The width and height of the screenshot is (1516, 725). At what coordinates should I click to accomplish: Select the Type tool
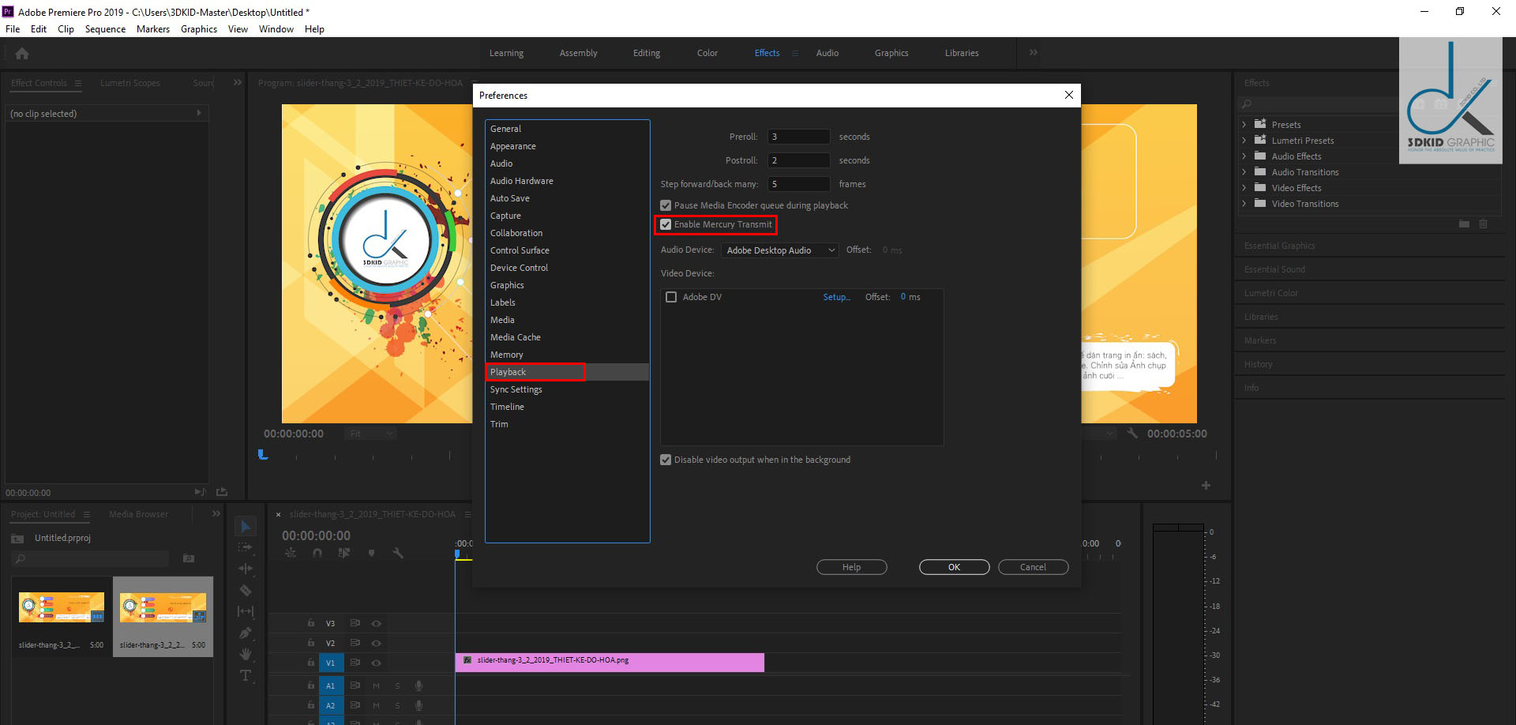(246, 675)
